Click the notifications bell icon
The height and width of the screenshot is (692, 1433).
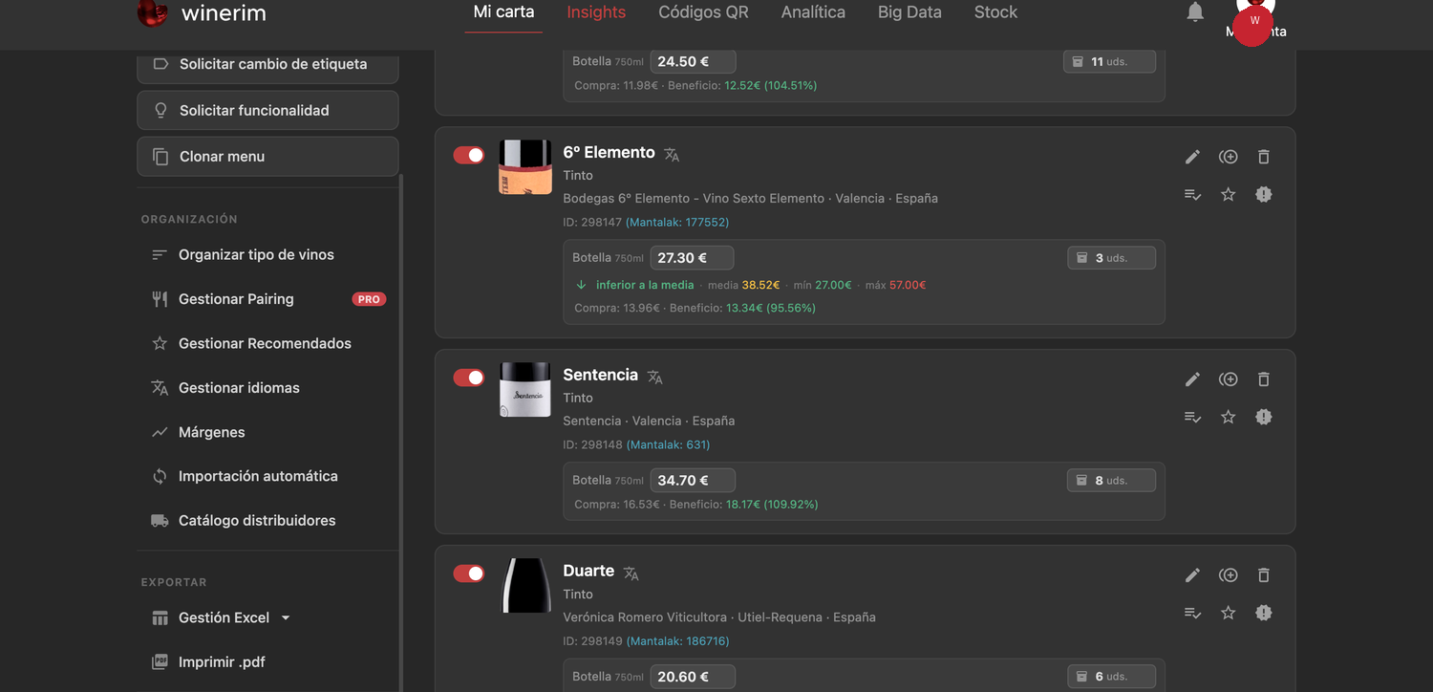coord(1195,12)
